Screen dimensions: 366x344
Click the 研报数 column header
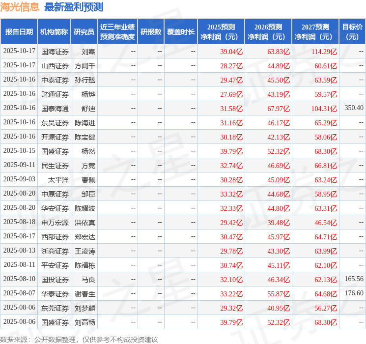coord(151,31)
